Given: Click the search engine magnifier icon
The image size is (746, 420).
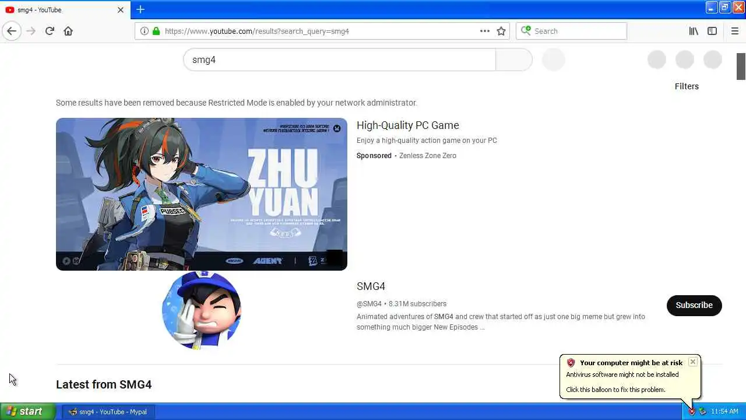Looking at the screenshot, I should click(526, 31).
